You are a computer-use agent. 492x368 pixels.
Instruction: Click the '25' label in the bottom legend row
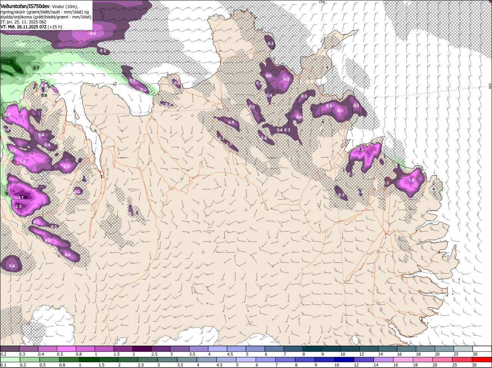point(455,365)
